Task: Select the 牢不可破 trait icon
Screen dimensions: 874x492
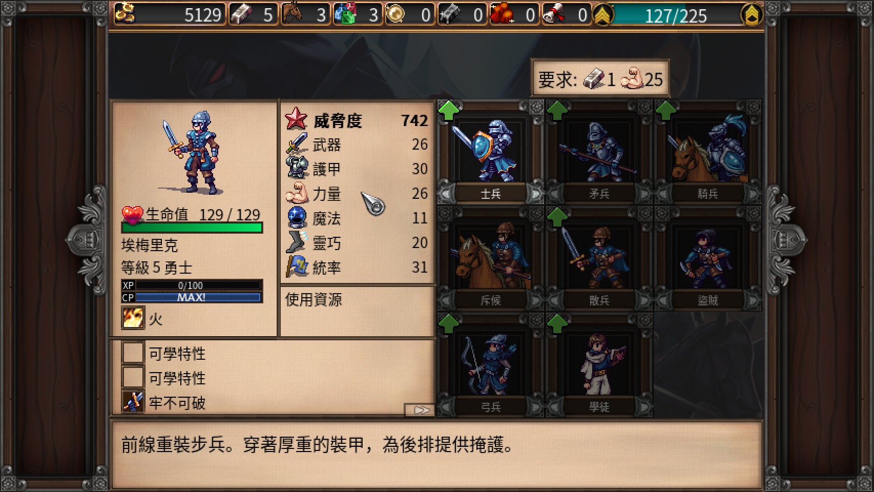Action: click(x=133, y=402)
